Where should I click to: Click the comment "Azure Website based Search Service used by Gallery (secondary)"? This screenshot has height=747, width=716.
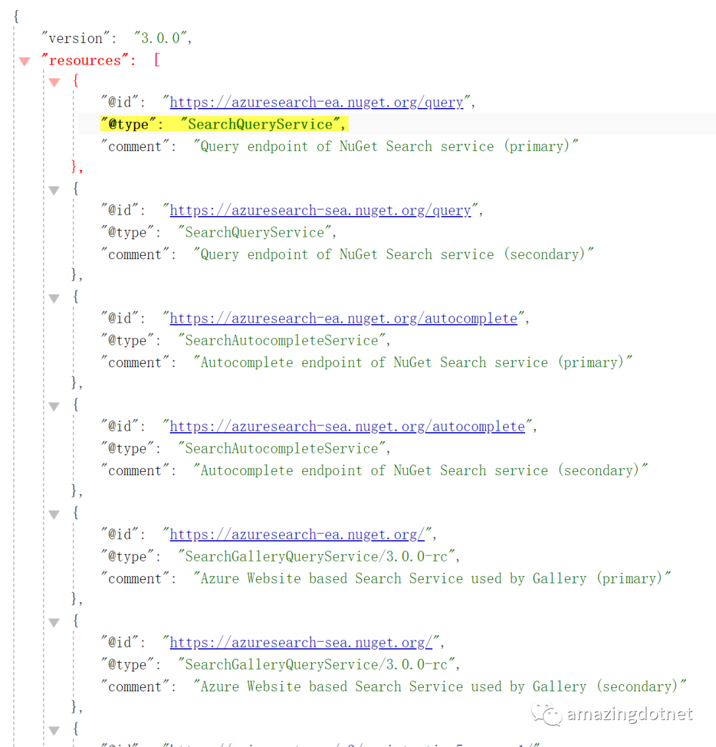pyautogui.click(x=440, y=687)
